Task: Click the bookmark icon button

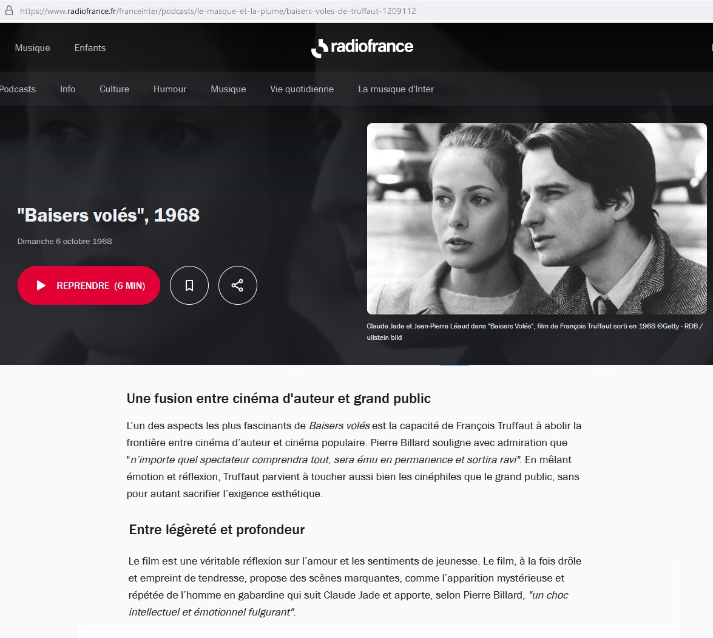Action: (x=189, y=285)
